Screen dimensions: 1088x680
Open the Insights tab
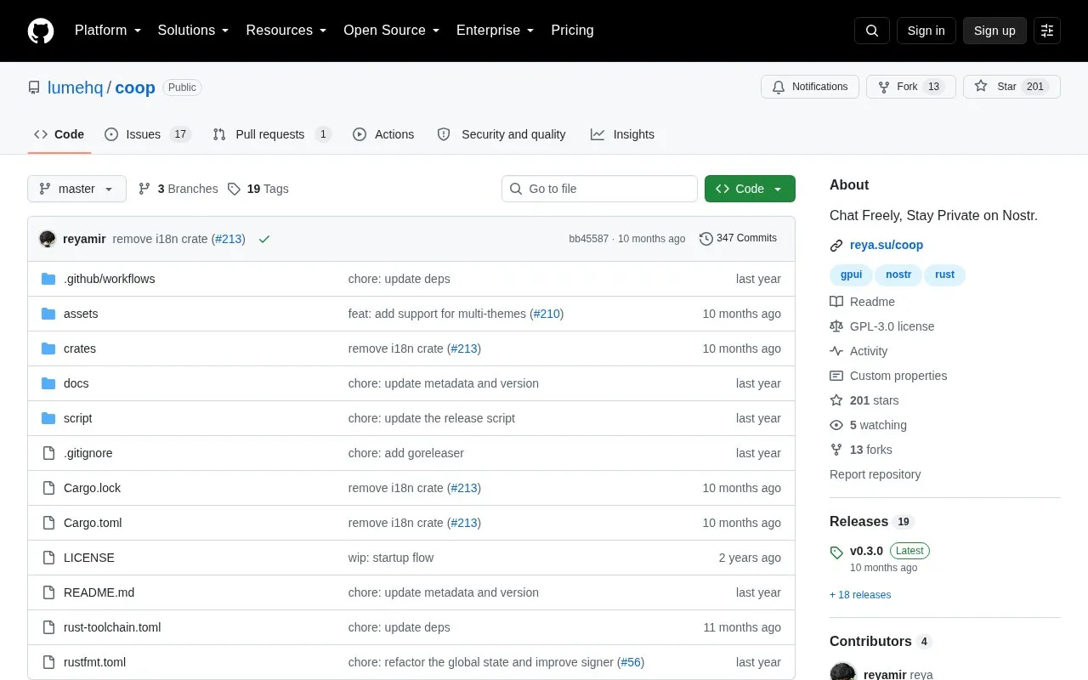coord(623,134)
